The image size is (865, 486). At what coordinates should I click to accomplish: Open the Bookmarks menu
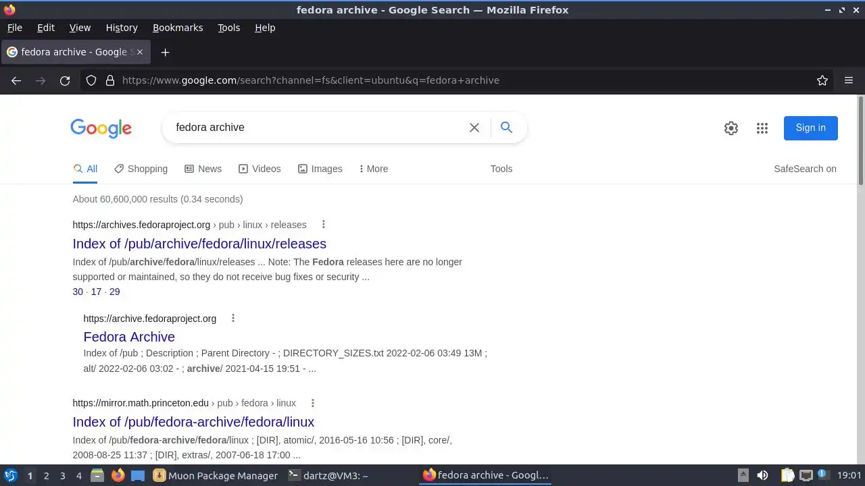178,28
